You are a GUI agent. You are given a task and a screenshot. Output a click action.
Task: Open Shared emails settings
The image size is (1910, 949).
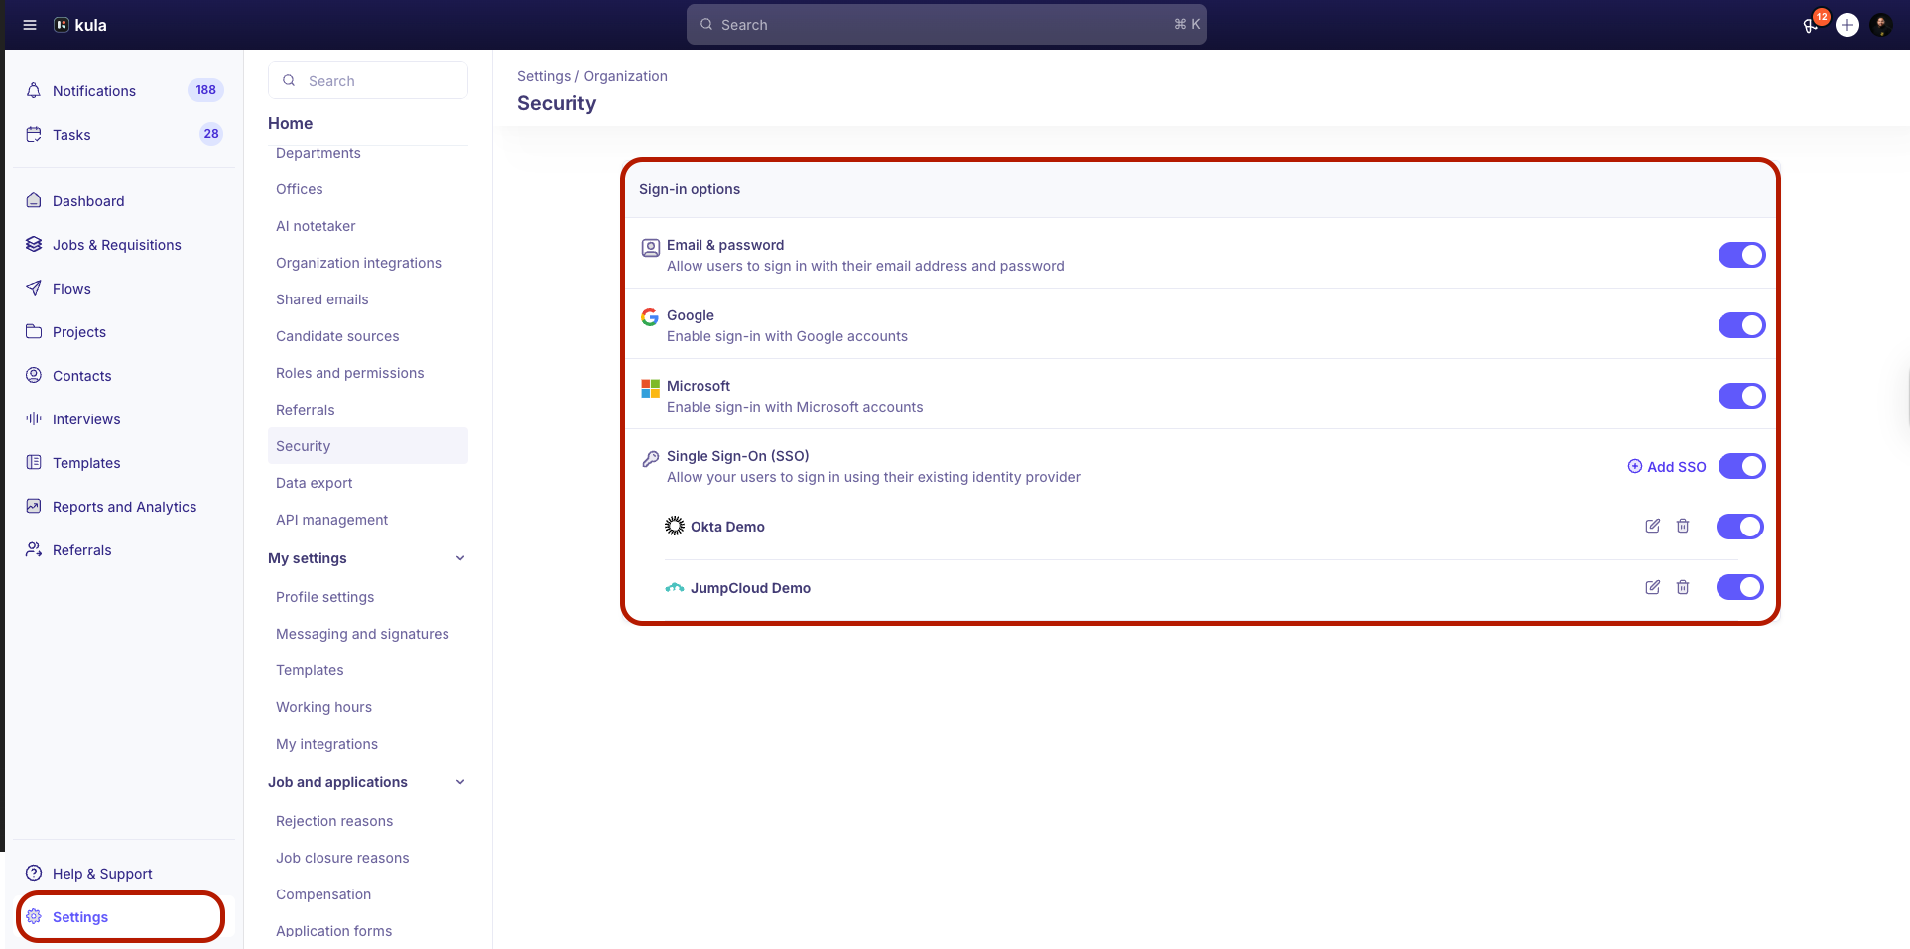pos(322,299)
